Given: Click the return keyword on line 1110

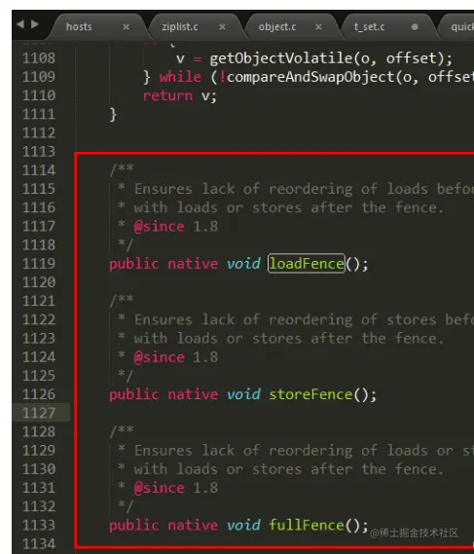Looking at the screenshot, I should point(168,95).
